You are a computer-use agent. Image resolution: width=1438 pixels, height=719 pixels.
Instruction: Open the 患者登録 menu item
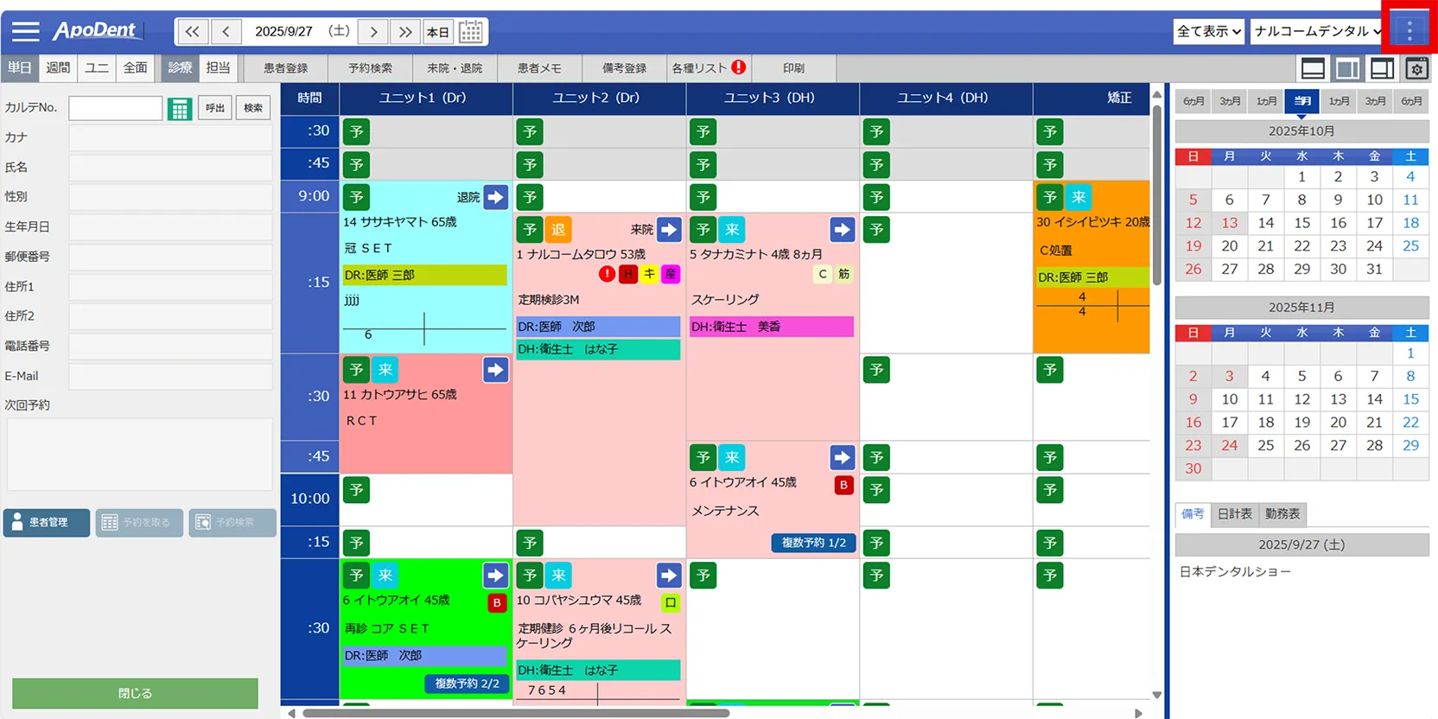[285, 67]
